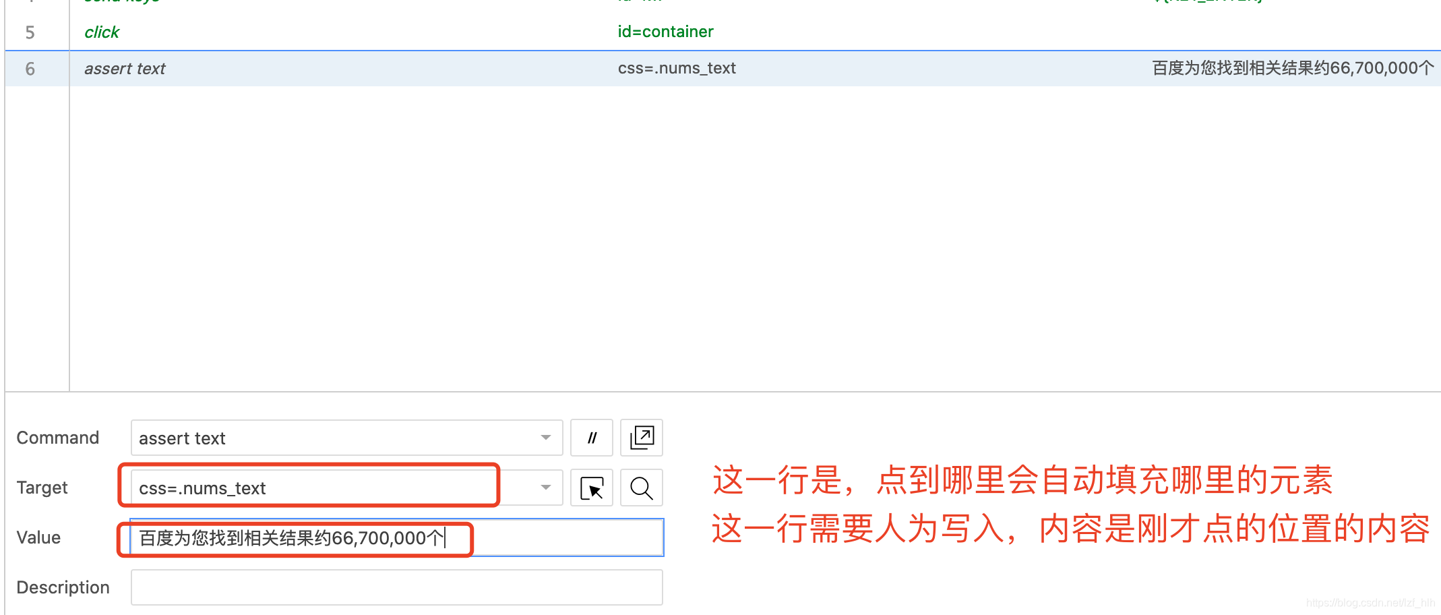Expand the assert text command options
Image resolution: width=1441 pixels, height=615 pixels.
(x=545, y=438)
